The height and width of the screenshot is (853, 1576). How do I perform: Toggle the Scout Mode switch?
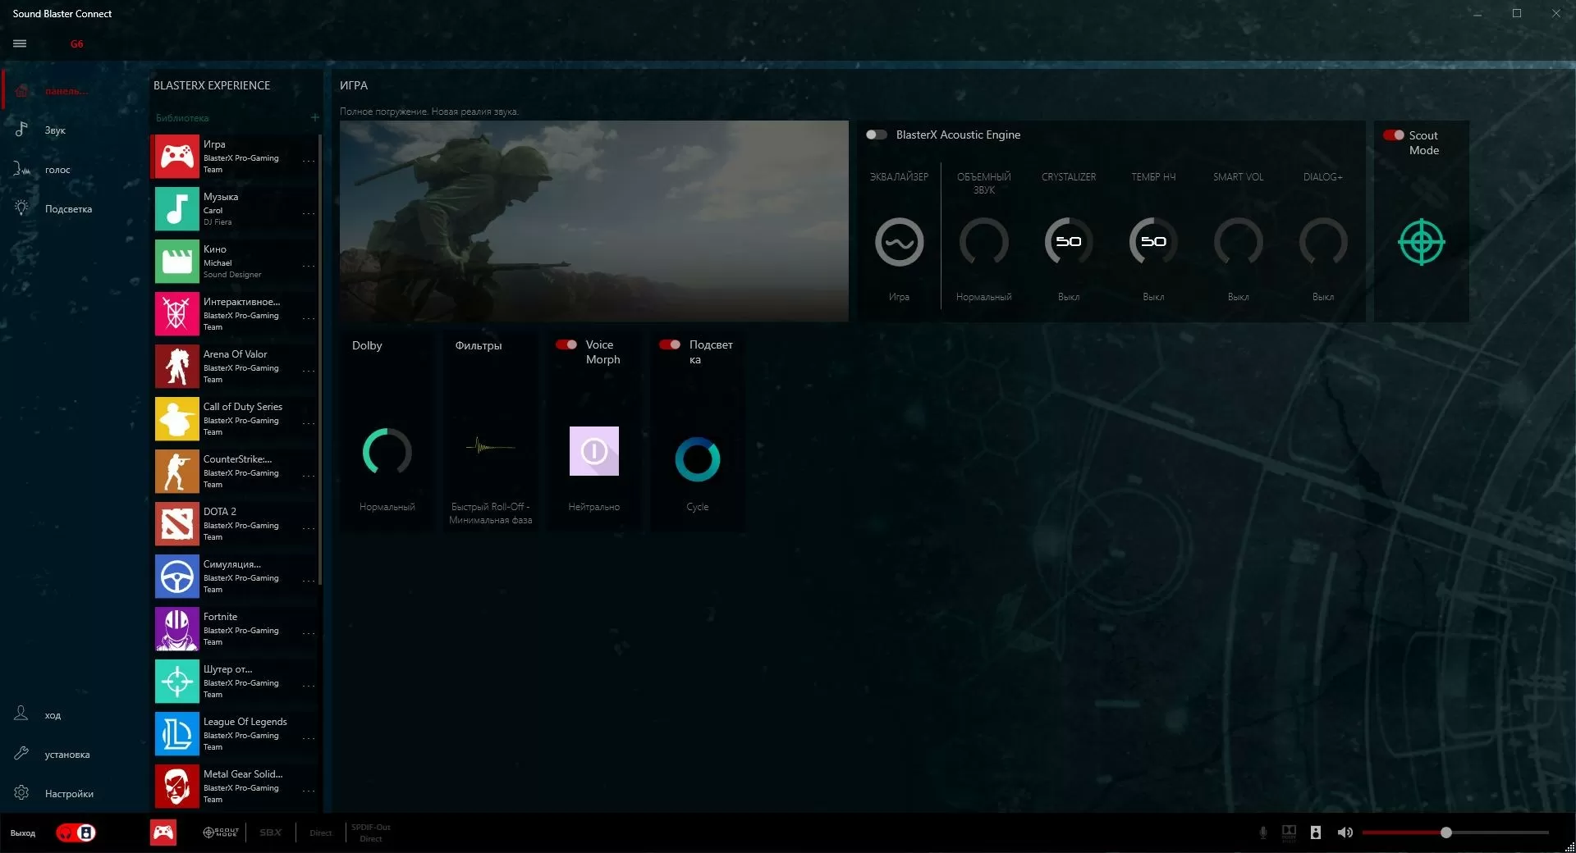click(x=1393, y=135)
